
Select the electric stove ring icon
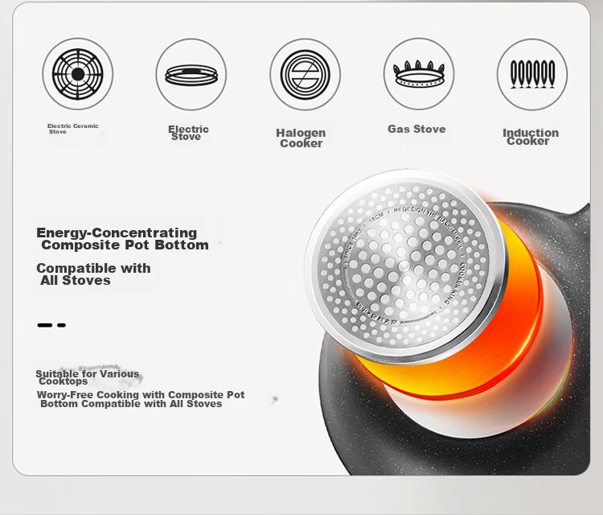pyautogui.click(x=191, y=75)
